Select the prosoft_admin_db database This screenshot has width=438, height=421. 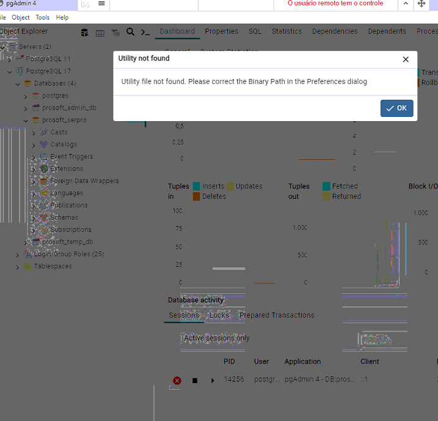tap(69, 108)
